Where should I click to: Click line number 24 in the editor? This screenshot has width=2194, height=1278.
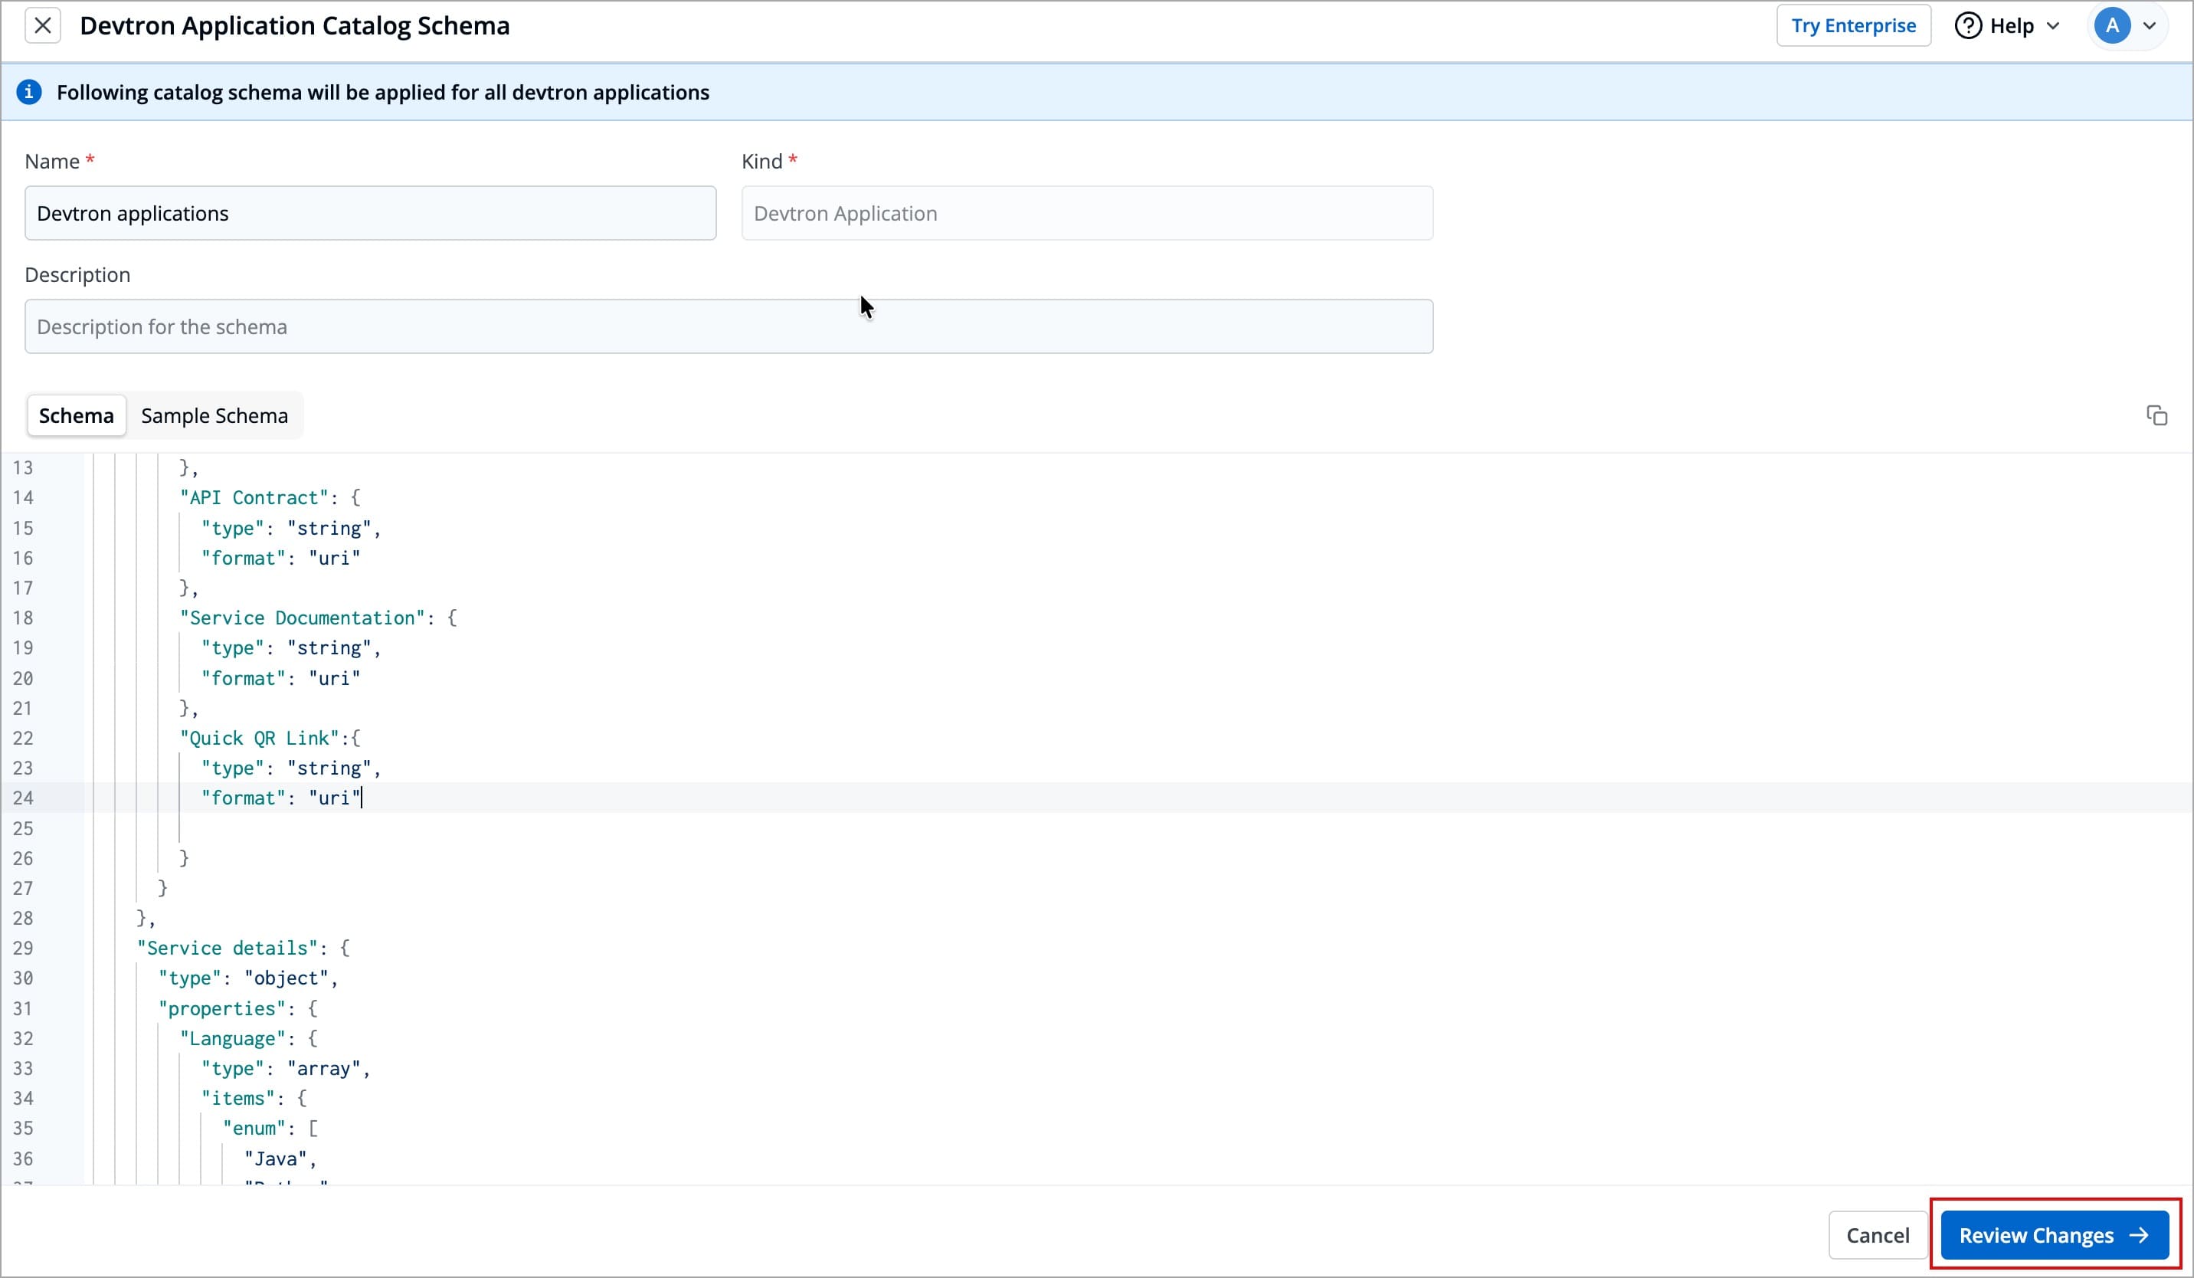coord(24,798)
